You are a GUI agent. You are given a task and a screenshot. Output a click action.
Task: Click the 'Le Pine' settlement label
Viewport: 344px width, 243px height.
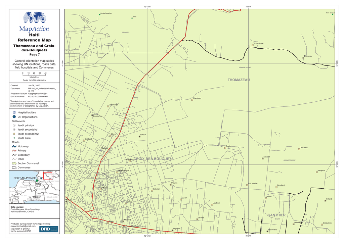[x=201, y=217]
